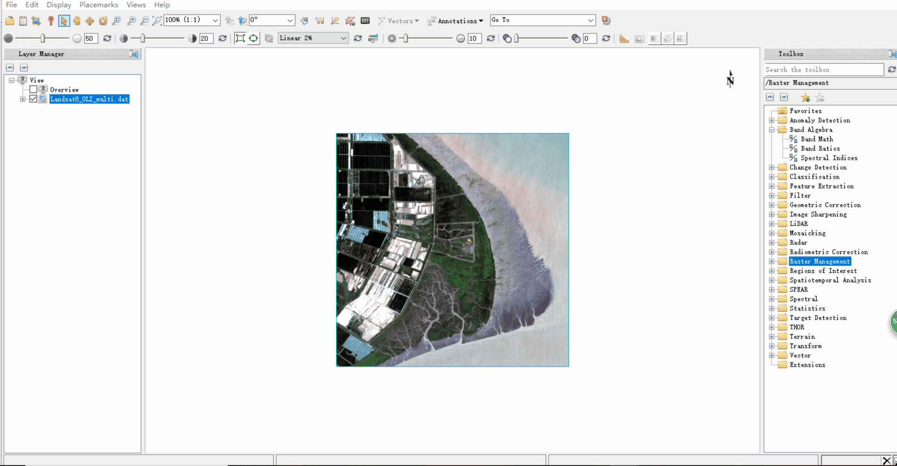Open the Display menu
Image resolution: width=897 pixels, height=466 pixels.
click(x=59, y=5)
